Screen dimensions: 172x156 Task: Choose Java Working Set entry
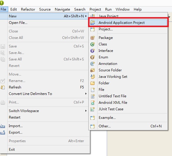(128, 77)
